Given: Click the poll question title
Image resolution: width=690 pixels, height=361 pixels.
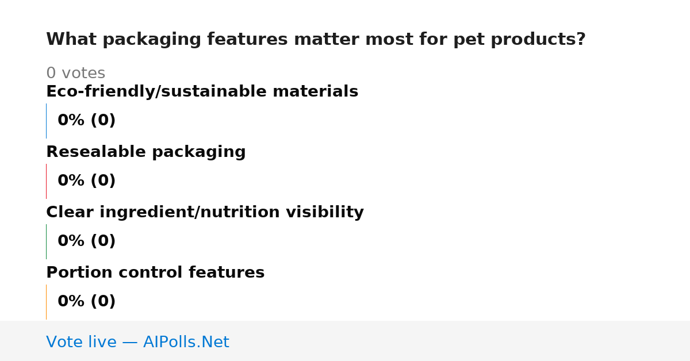Looking at the screenshot, I should (316, 40).
